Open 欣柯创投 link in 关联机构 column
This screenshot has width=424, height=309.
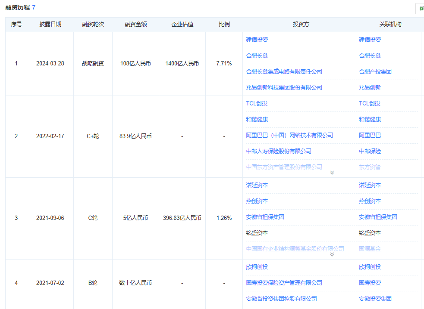click(370, 267)
